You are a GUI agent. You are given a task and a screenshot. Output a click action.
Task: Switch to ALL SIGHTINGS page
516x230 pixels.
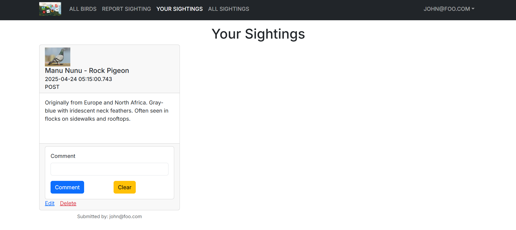click(x=229, y=9)
